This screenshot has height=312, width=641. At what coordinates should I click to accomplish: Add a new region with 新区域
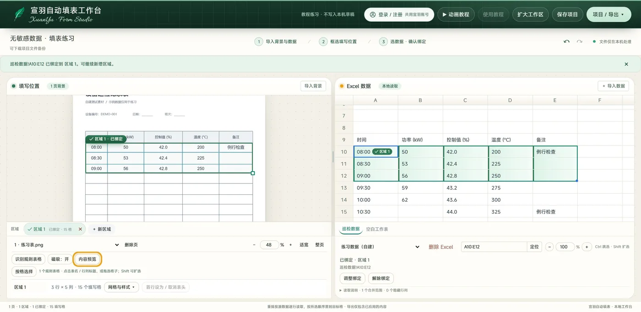point(102,229)
